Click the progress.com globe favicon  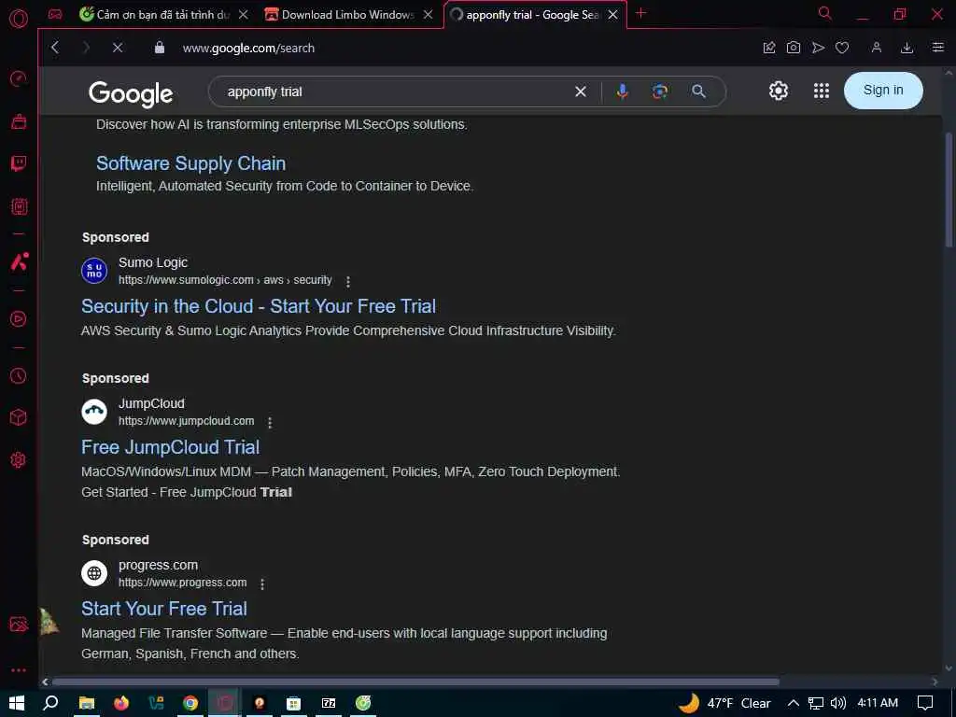click(94, 573)
